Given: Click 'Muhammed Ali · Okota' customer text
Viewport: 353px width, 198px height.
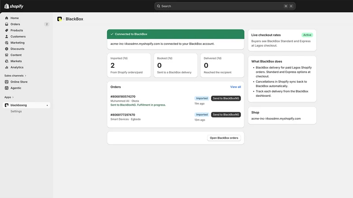Looking at the screenshot, I should click(124, 101).
